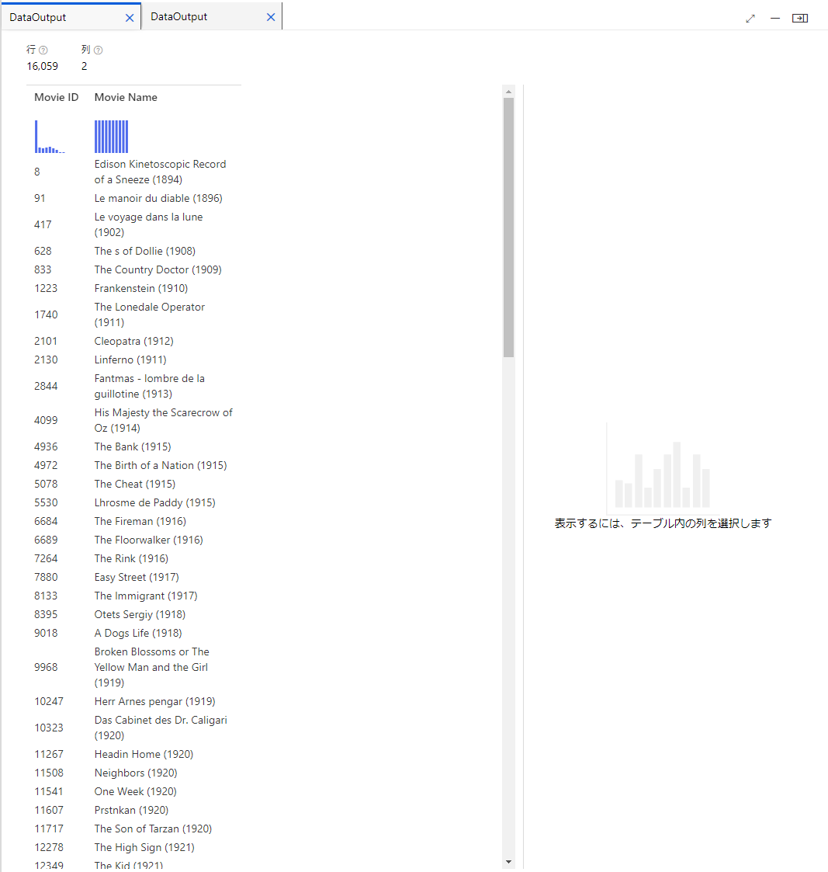Select Movie ID 9968 cell
828x872 pixels.
(x=46, y=667)
